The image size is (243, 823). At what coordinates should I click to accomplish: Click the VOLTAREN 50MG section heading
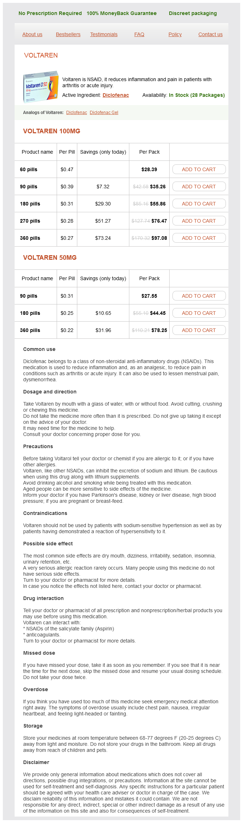pyautogui.click(x=50, y=258)
